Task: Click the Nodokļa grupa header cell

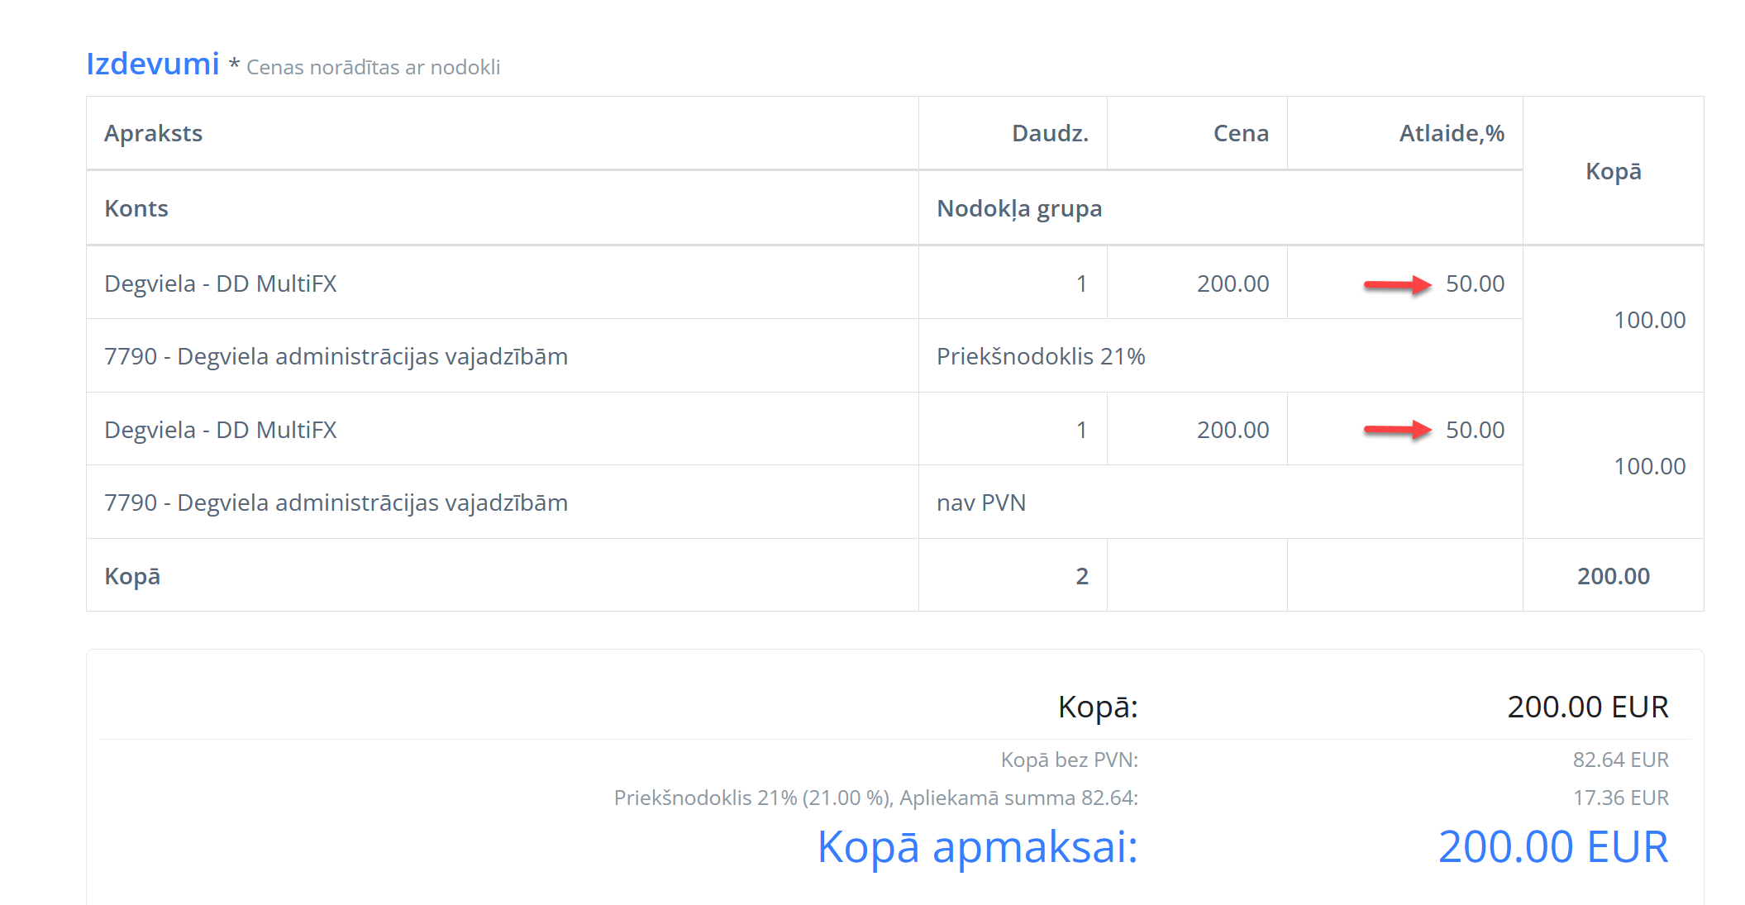Action: tap(1019, 209)
